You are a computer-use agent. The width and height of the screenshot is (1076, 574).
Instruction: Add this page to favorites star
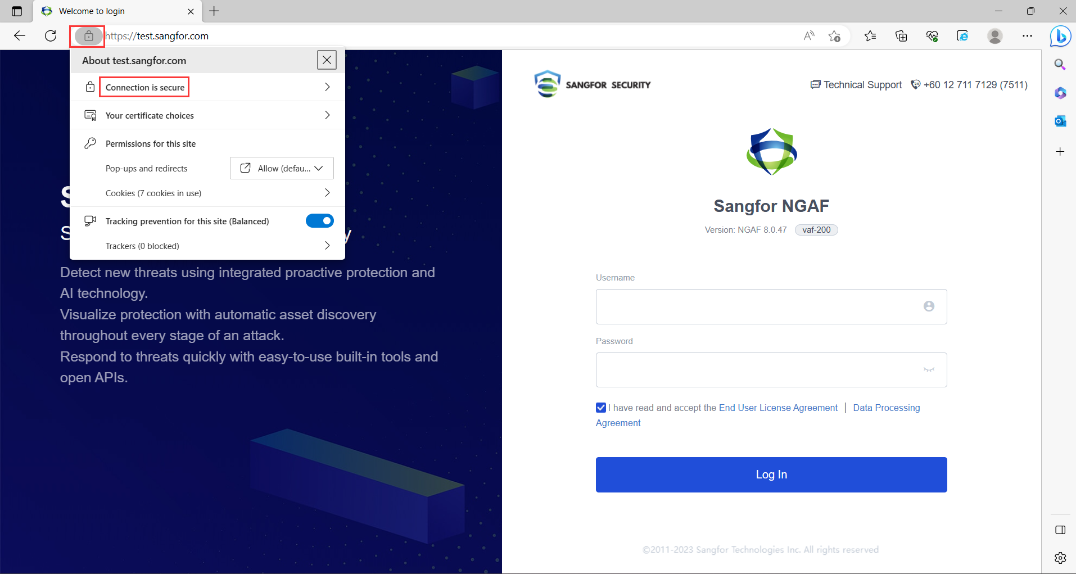click(x=834, y=36)
